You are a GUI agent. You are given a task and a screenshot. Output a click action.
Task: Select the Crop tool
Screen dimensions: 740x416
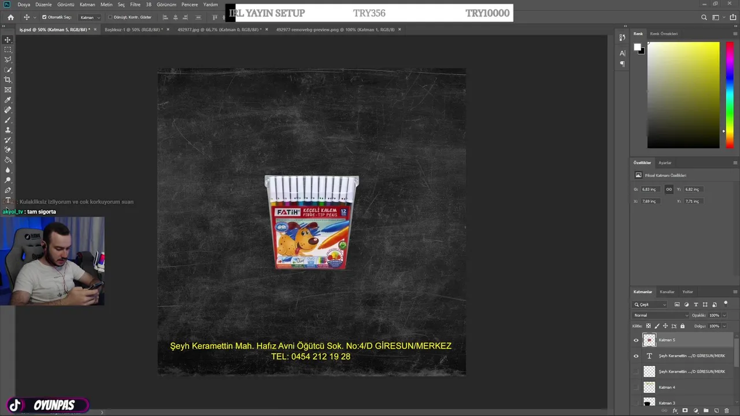(x=8, y=80)
